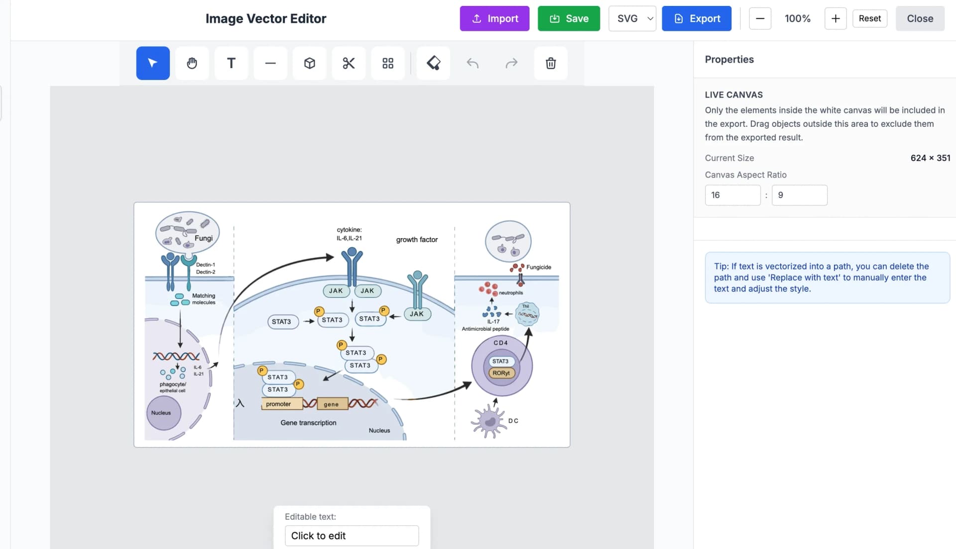Choose the line drawing tool
Image resolution: width=956 pixels, height=549 pixels.
270,63
